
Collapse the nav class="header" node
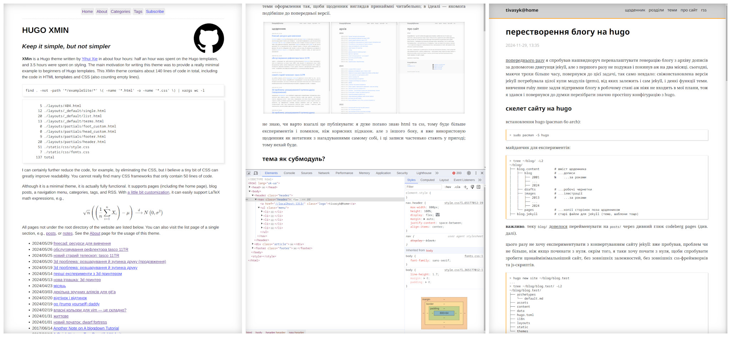pos(256,199)
